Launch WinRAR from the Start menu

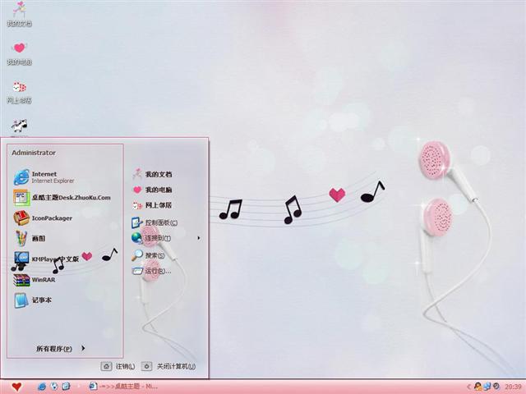click(35, 280)
